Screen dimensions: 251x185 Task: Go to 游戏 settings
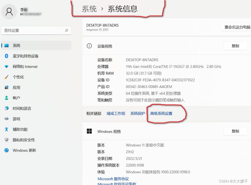pos(36,119)
